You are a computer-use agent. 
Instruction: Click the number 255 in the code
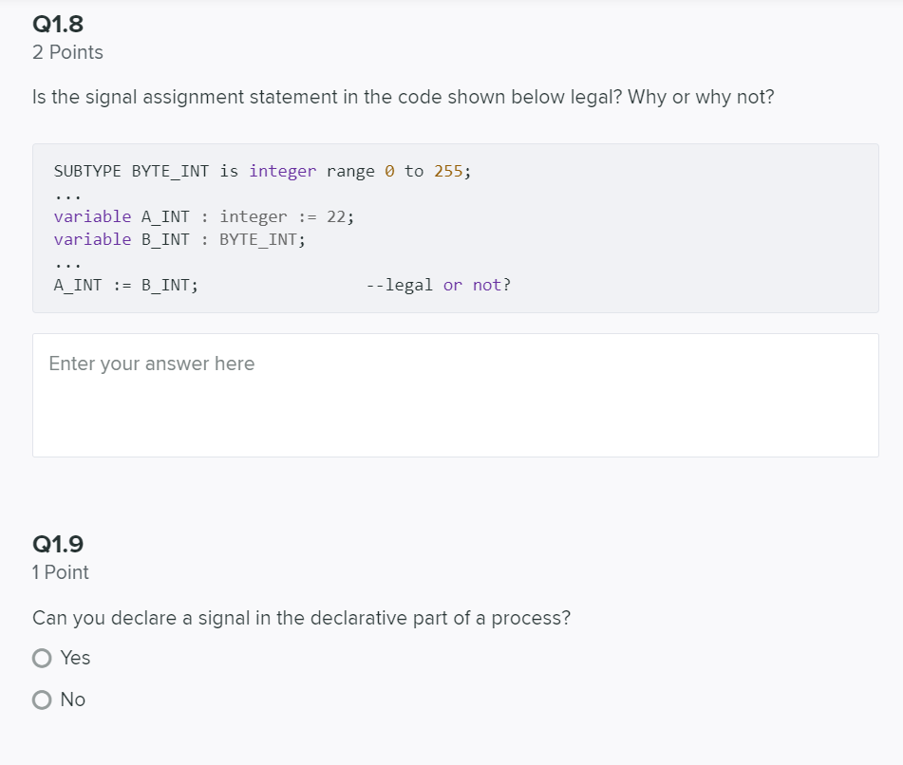448,172
